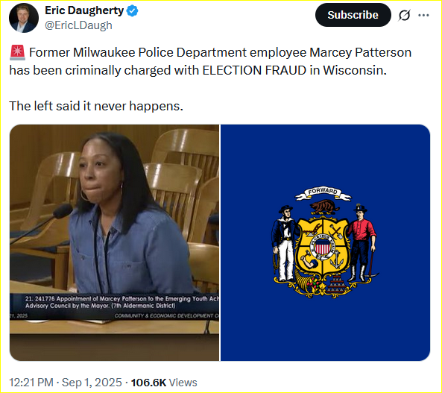Open the Grok slashed-circle icon beside Subscribe
This screenshot has width=442, height=393.
(x=404, y=15)
